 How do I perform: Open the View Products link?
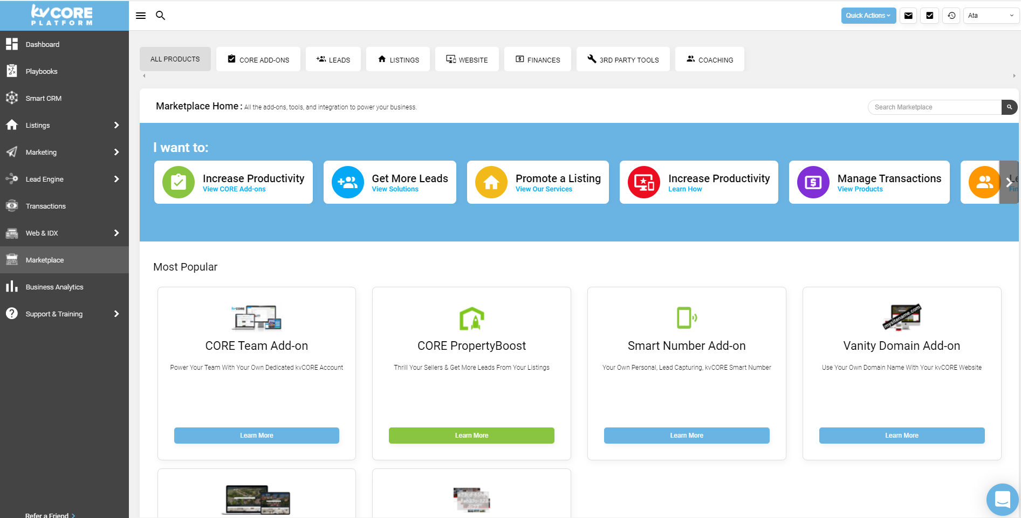point(860,189)
